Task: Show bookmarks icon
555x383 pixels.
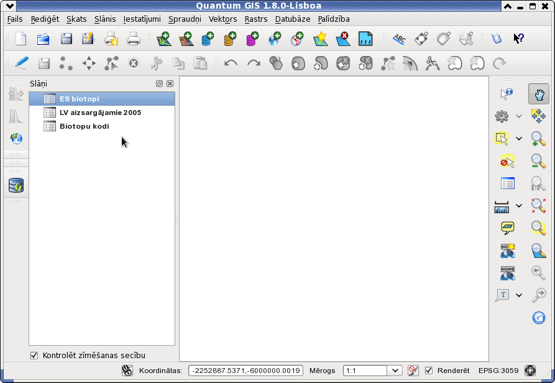Action: [508, 272]
